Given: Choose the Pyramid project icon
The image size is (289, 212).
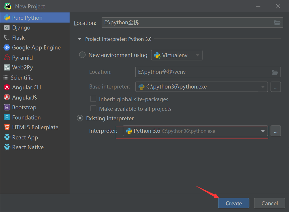Looking at the screenshot, I should point(7,58).
